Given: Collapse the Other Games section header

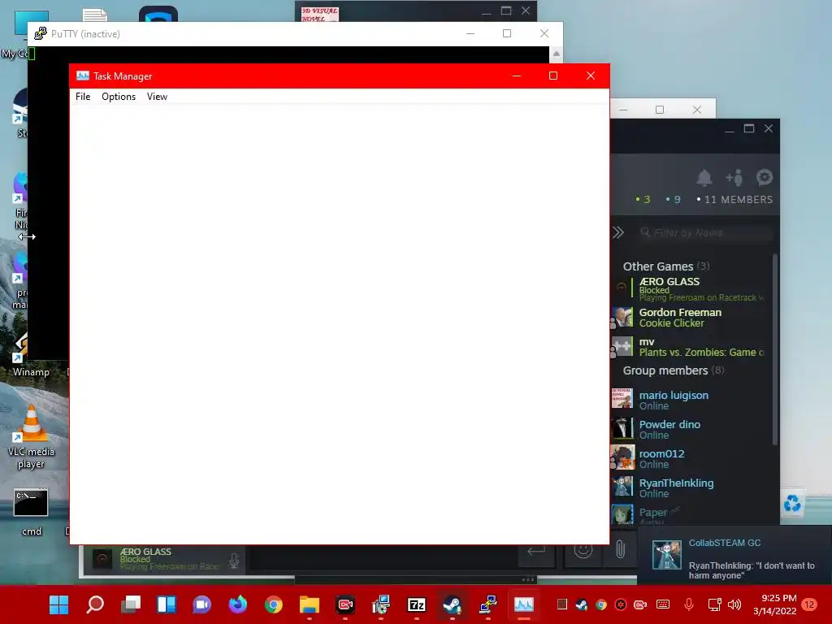Looking at the screenshot, I should tap(666, 266).
